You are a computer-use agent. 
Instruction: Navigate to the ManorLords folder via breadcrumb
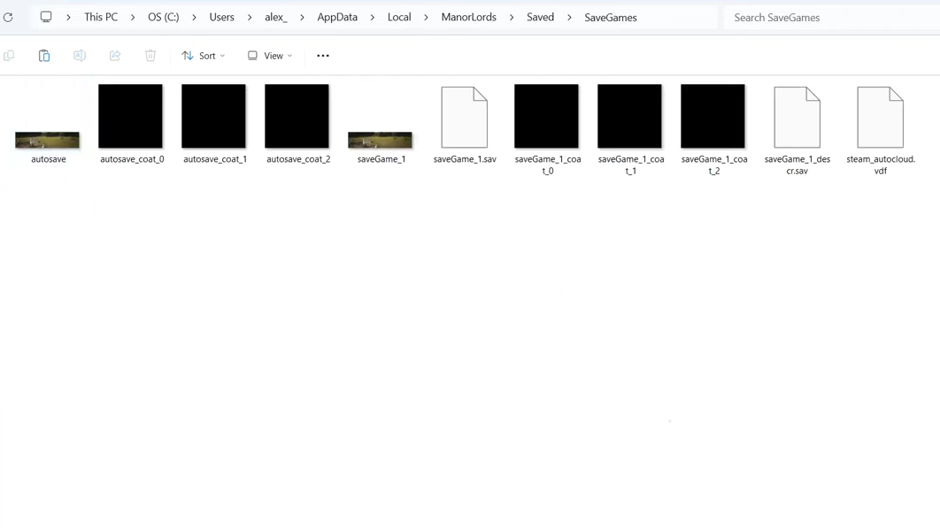coord(468,17)
